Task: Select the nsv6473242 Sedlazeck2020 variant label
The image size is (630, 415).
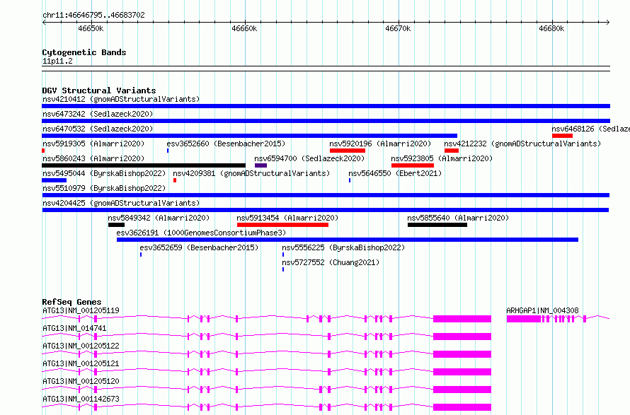Action: 98,114
